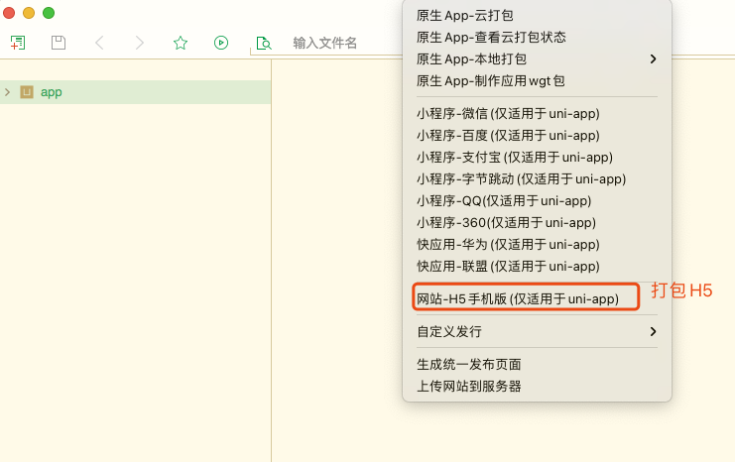Click the green run play icon
735x462 pixels.
point(221,43)
